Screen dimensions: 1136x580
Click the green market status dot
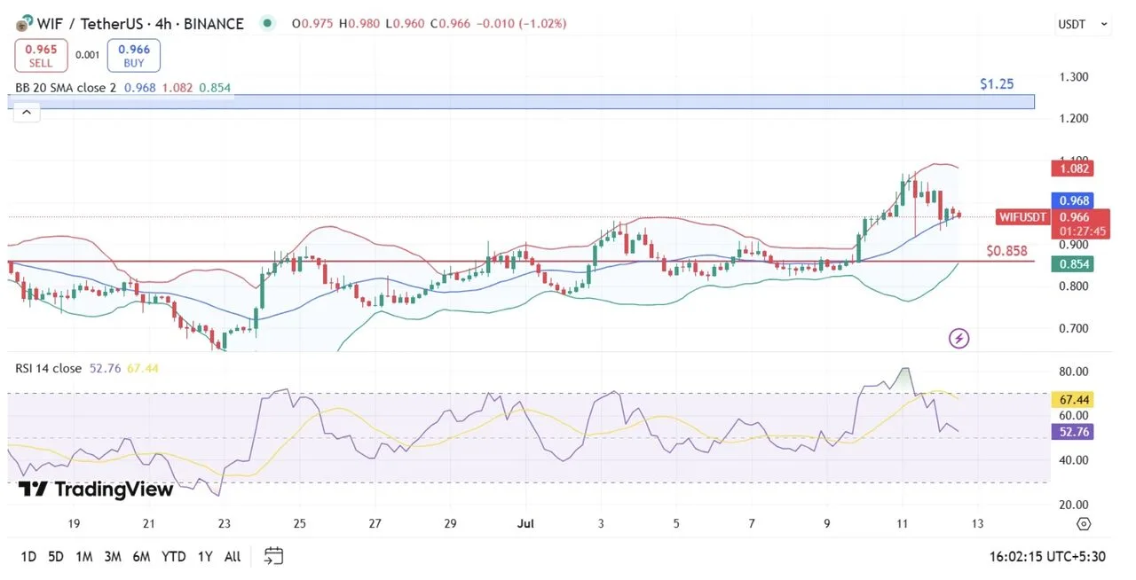click(267, 24)
